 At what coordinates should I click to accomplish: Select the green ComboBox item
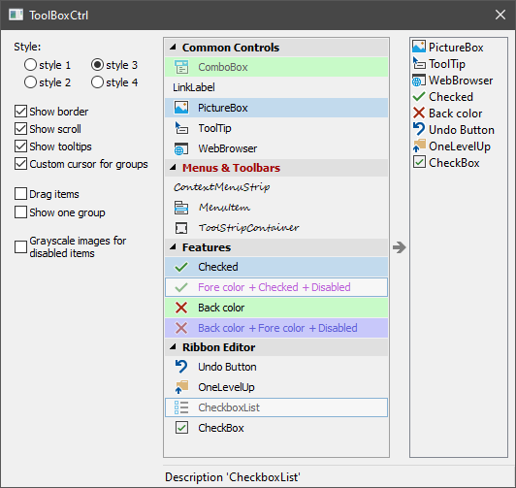[x=276, y=67]
